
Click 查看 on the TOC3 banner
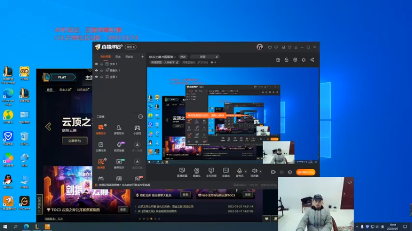pyautogui.click(x=123, y=209)
